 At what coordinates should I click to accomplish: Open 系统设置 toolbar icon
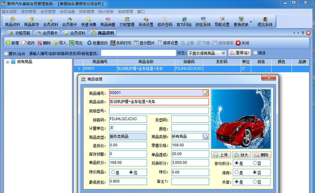point(146,22)
